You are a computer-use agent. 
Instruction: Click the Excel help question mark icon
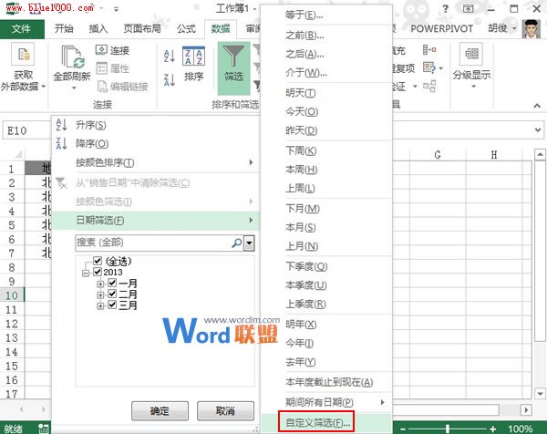tap(445, 9)
